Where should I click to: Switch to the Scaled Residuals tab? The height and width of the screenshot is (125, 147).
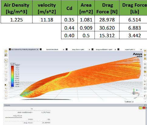coord(52,49)
